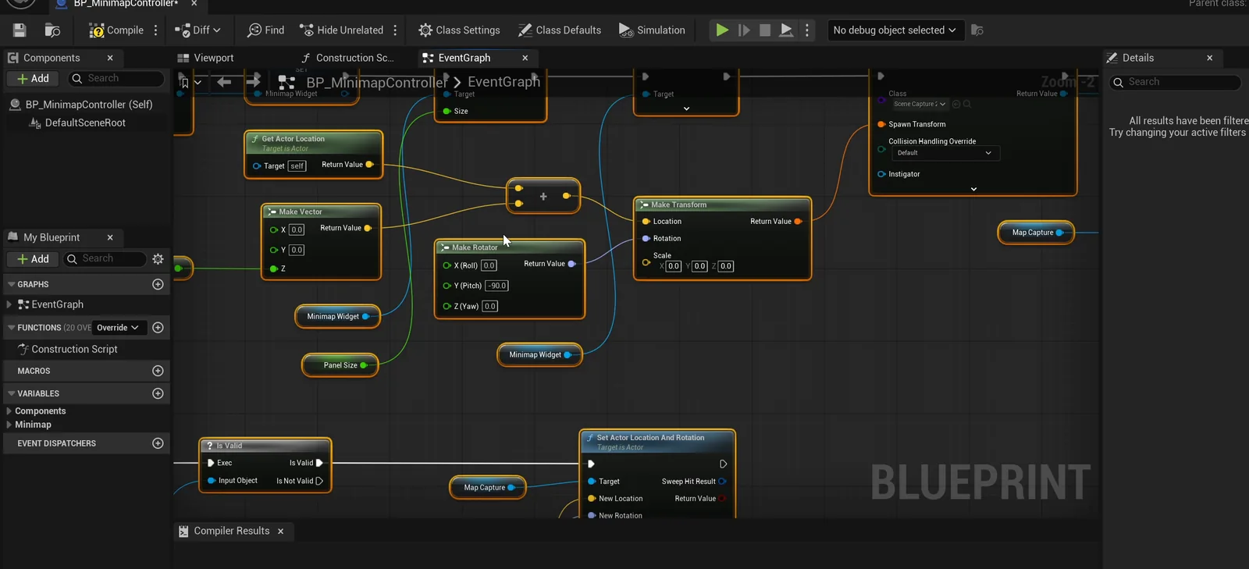Click Find in the toolbar

click(265, 30)
